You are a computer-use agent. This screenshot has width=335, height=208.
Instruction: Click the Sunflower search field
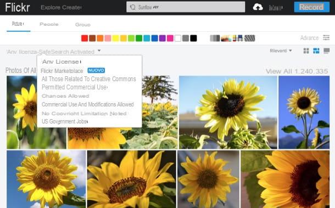[x=186, y=7]
